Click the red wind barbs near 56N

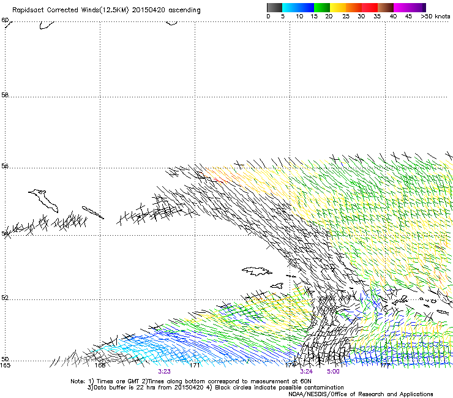coord(220,180)
